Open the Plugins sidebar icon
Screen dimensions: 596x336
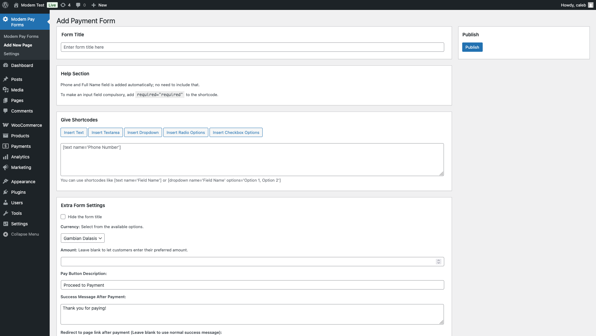click(x=6, y=192)
